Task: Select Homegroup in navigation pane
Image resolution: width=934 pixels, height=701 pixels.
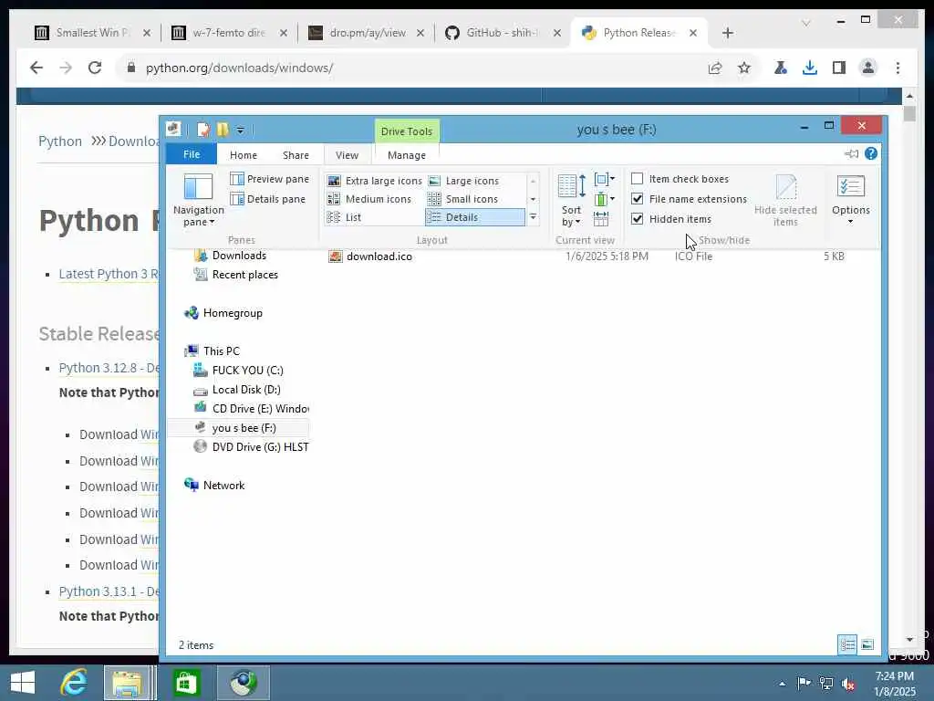Action: click(233, 313)
